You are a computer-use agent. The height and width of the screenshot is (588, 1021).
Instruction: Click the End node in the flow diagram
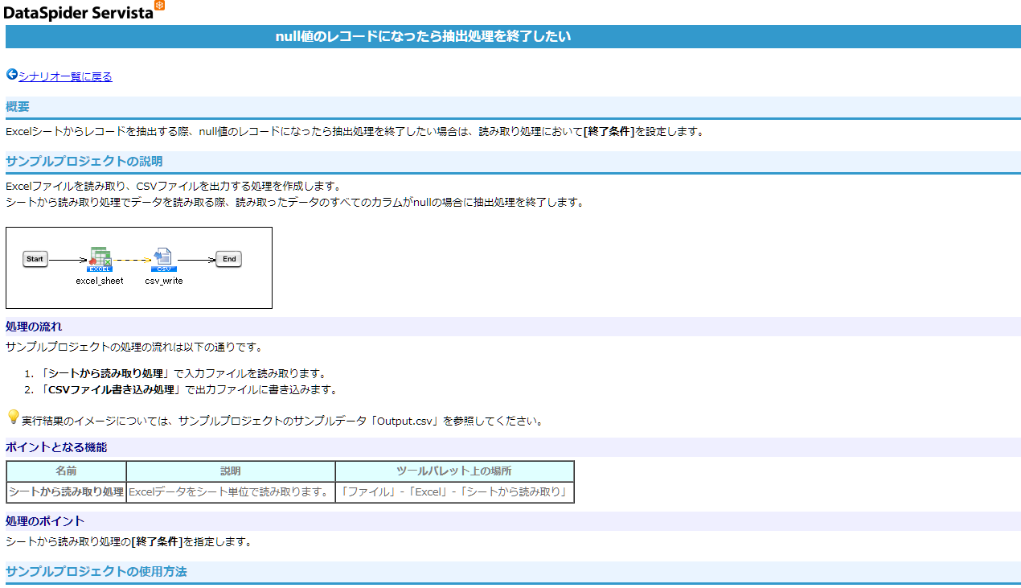click(229, 259)
